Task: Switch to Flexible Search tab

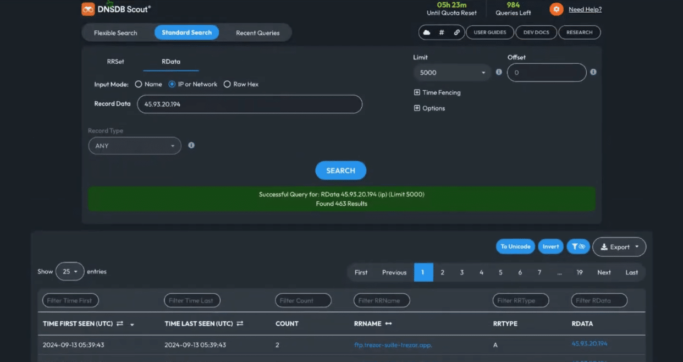Action: coord(115,33)
